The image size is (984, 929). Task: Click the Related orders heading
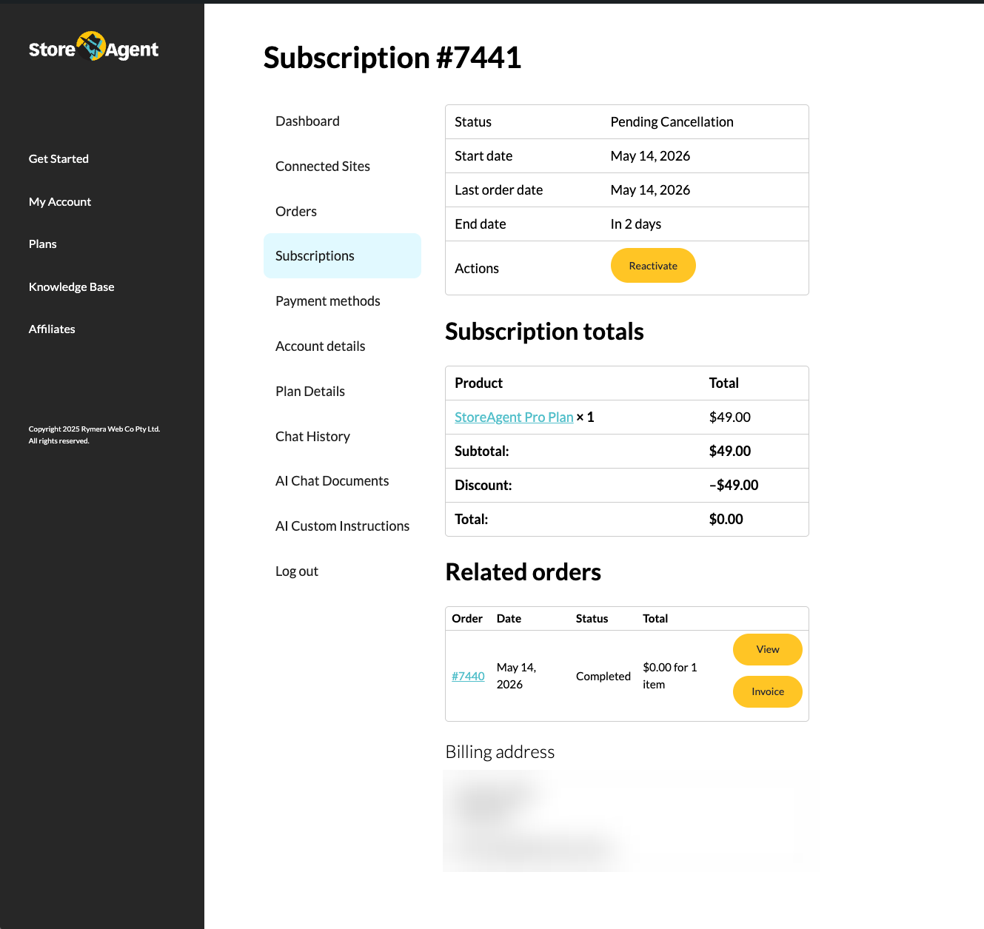click(x=523, y=572)
